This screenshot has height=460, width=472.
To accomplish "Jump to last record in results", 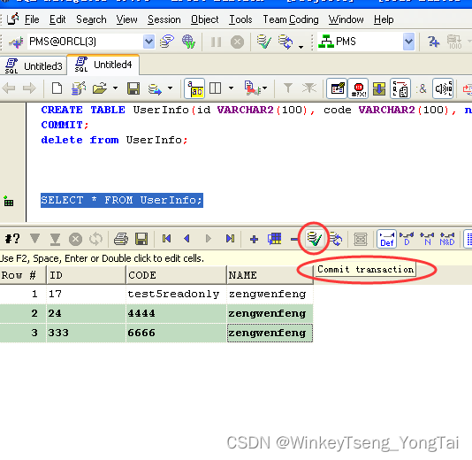I will 230,239.
